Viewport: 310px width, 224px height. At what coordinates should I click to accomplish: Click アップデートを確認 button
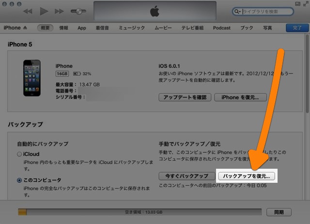coord(185,97)
